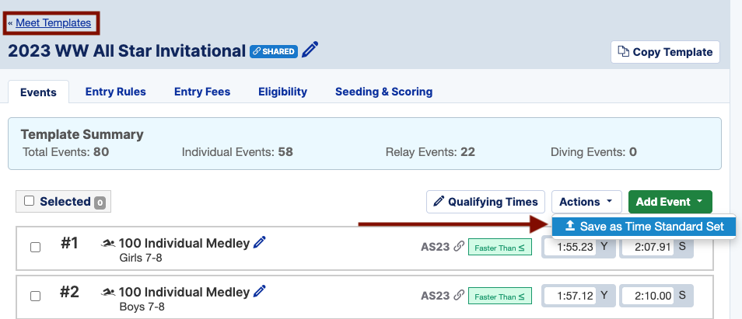Click the SHARED link badge

(x=274, y=51)
